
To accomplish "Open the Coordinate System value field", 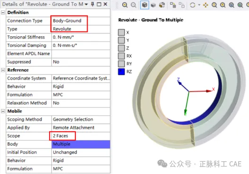I will [x=80, y=78].
